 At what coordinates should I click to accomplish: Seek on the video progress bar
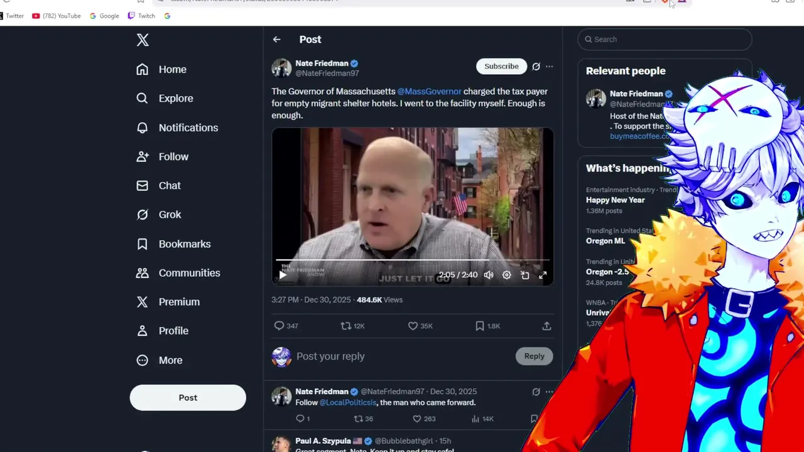click(x=412, y=259)
